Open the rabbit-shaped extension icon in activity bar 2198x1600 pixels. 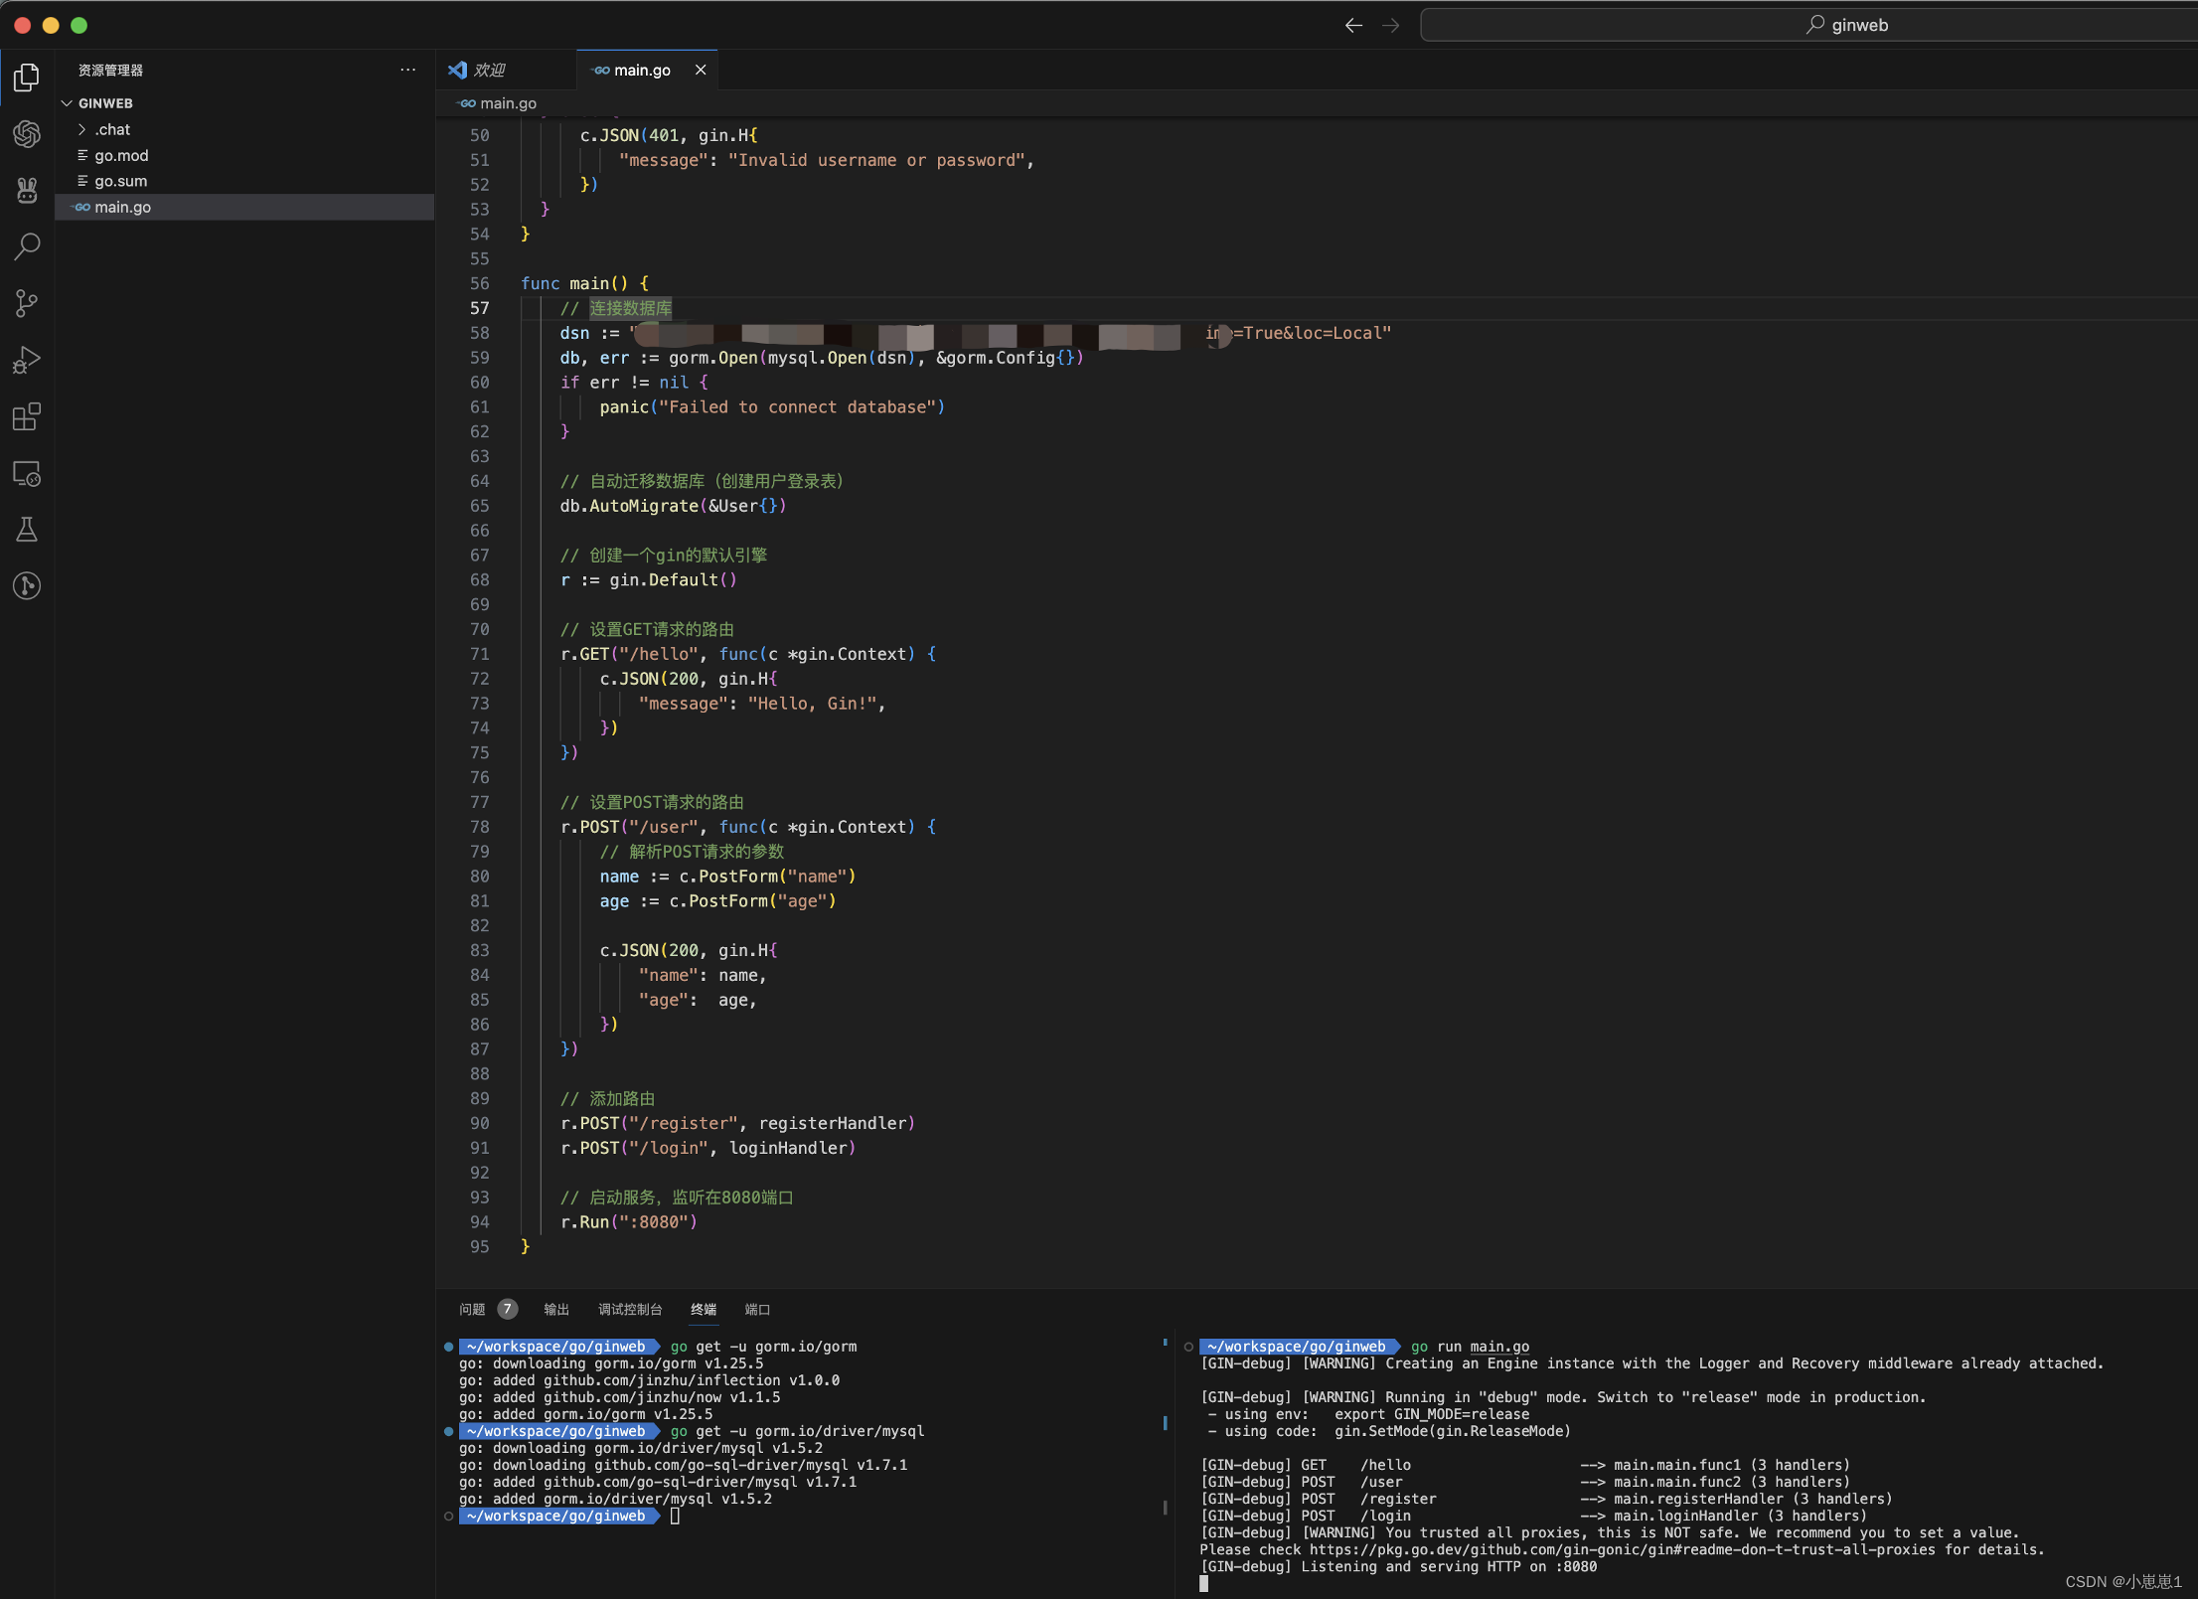point(27,190)
